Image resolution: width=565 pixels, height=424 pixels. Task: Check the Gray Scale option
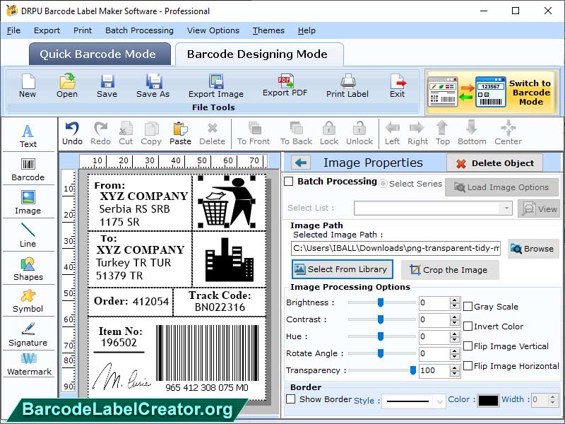(x=468, y=307)
